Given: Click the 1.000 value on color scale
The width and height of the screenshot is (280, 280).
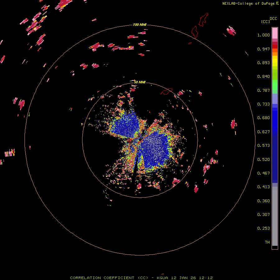Looking at the screenshot, I should 264,35.
